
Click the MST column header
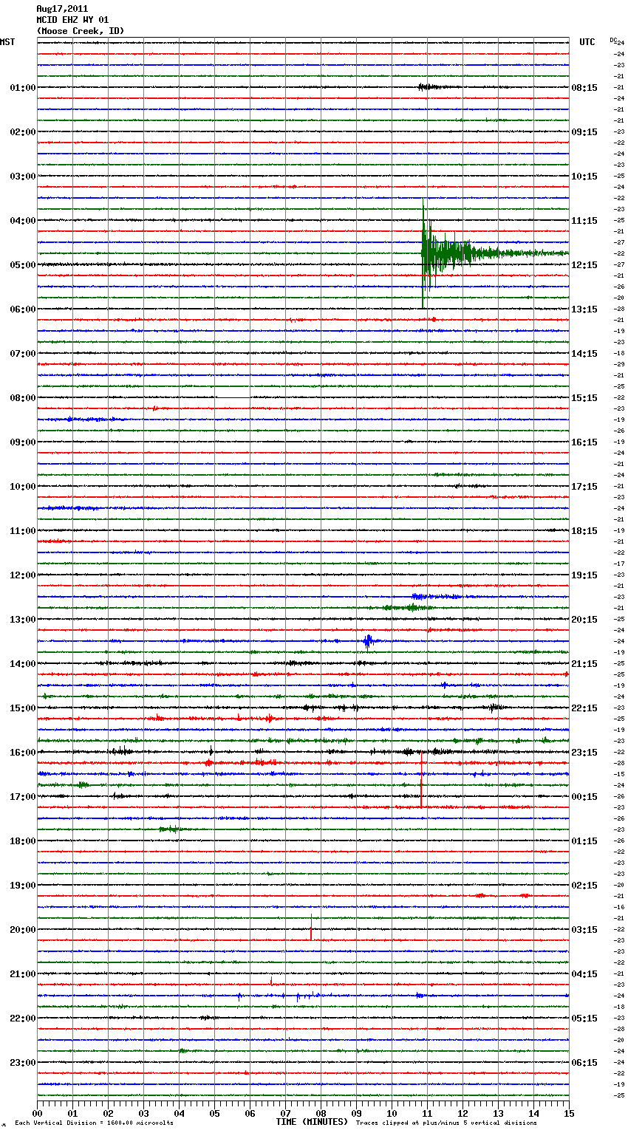click(7, 42)
